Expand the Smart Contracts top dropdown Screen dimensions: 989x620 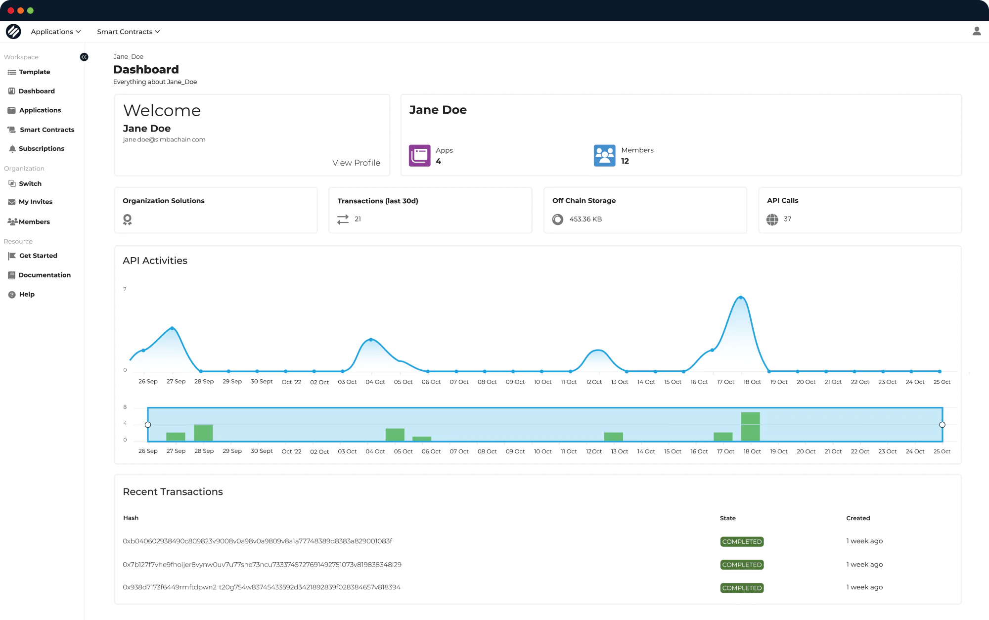coord(129,32)
